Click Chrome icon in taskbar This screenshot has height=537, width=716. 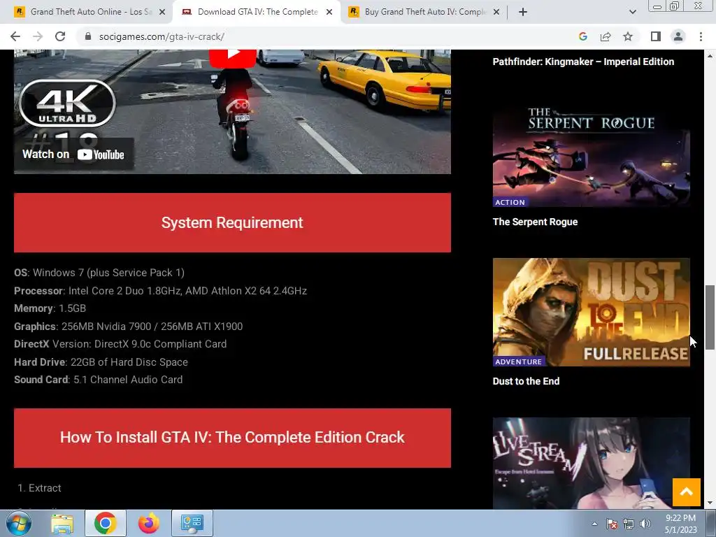tap(105, 523)
